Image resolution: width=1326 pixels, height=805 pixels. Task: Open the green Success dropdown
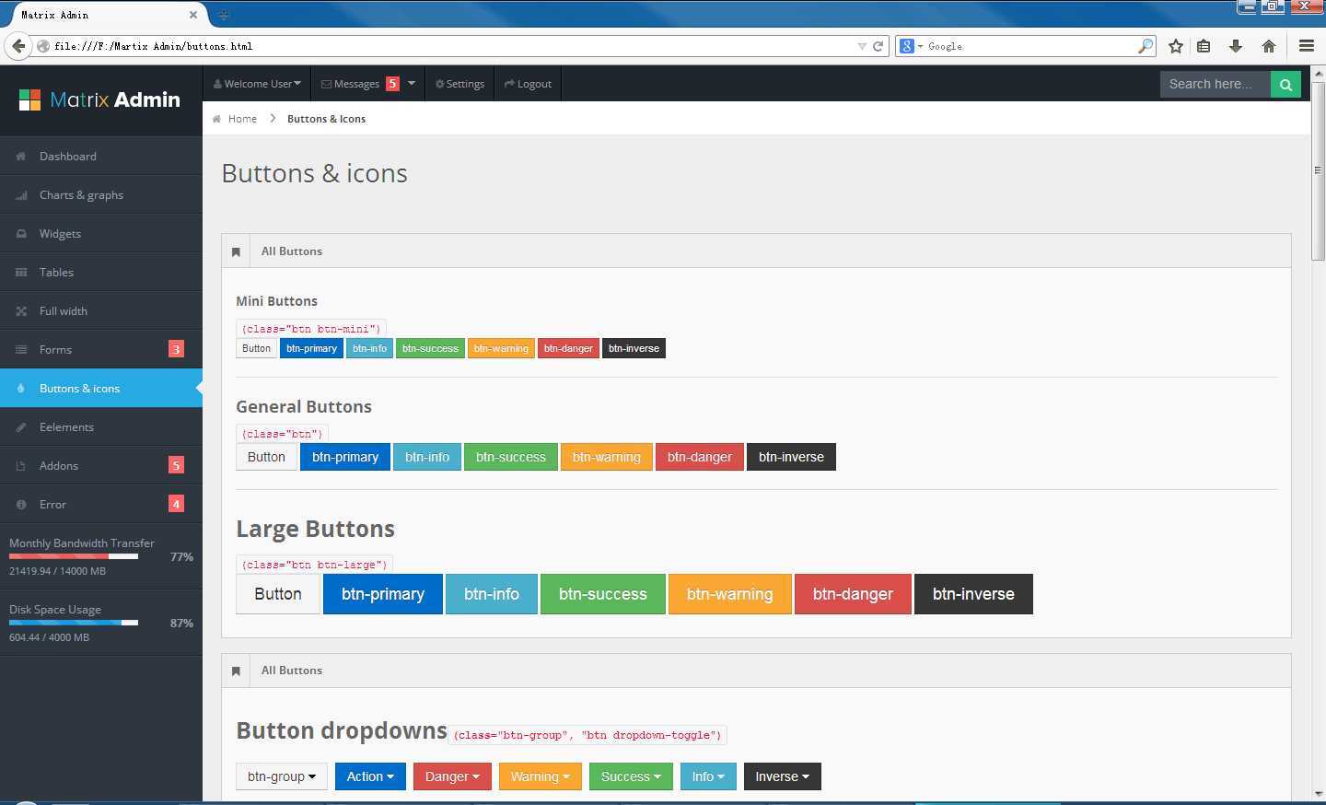631,776
